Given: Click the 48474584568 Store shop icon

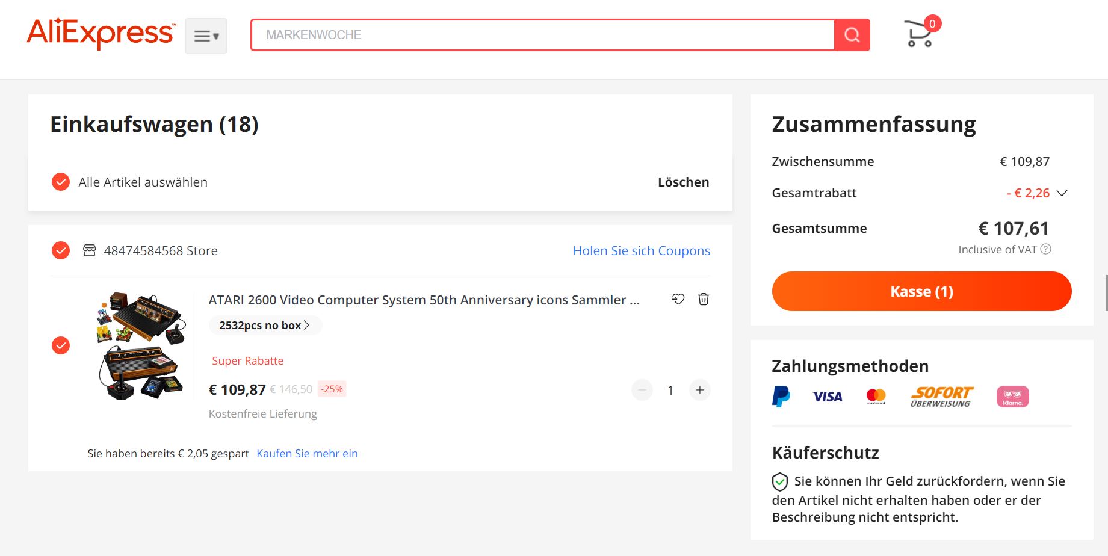Looking at the screenshot, I should 89,250.
